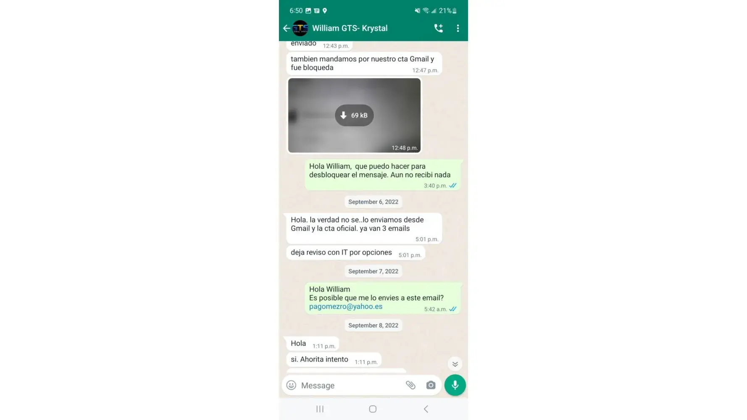Tap the Android back navigation chevron

426,409
